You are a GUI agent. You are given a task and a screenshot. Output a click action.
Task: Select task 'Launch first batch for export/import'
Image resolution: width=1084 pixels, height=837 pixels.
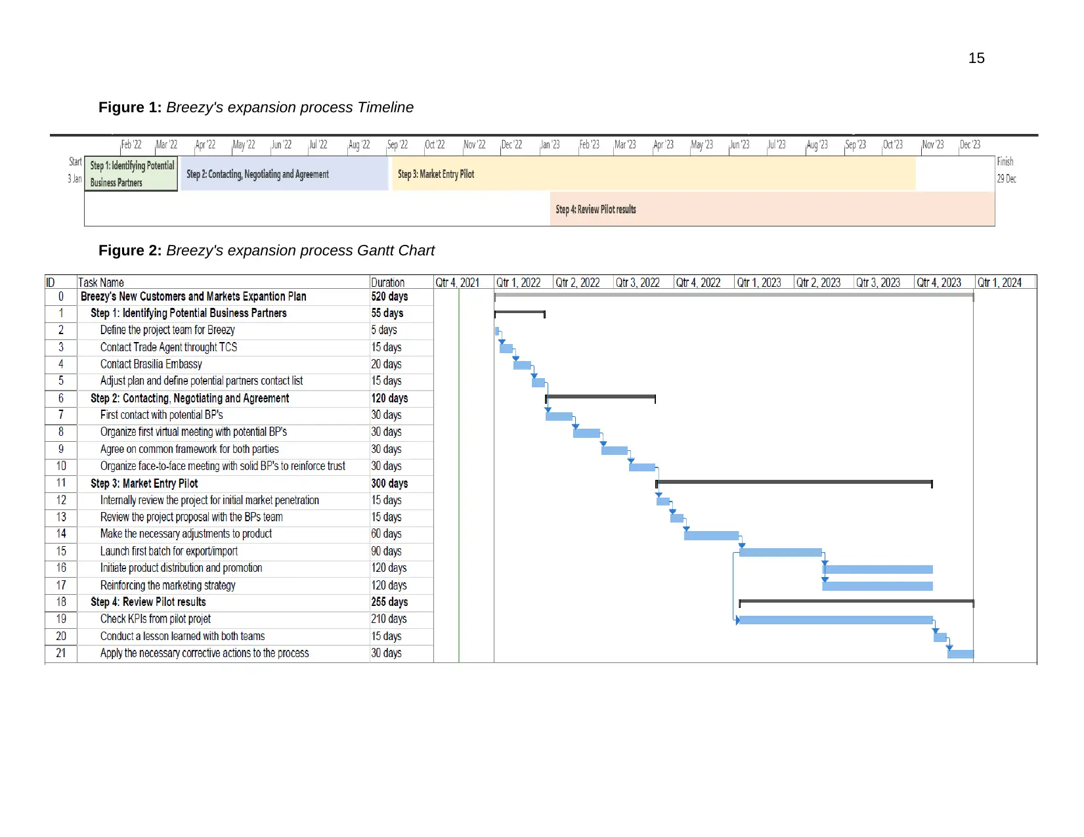point(169,551)
